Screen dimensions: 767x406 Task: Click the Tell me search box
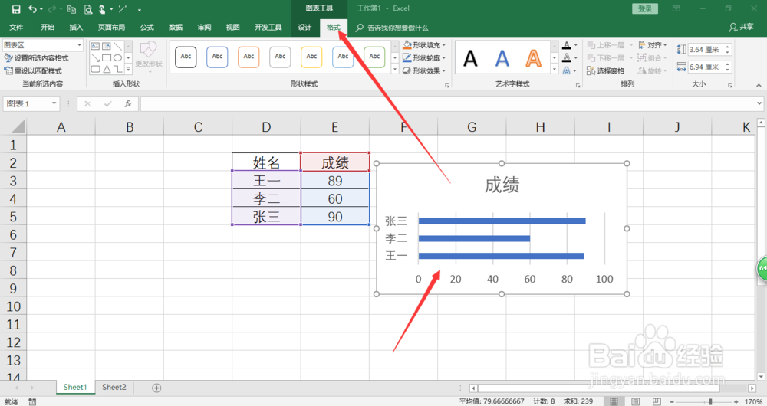point(392,28)
